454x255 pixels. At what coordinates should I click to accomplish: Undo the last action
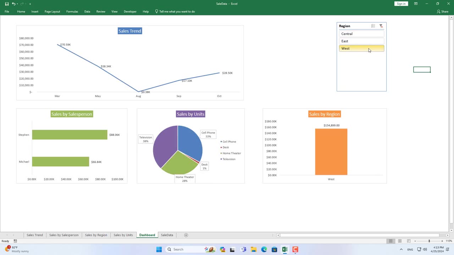point(13,4)
